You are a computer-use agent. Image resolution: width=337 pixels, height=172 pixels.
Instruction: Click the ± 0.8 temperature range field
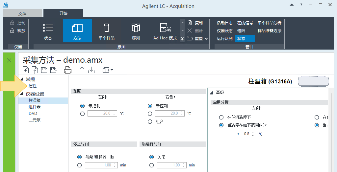tap(245, 134)
